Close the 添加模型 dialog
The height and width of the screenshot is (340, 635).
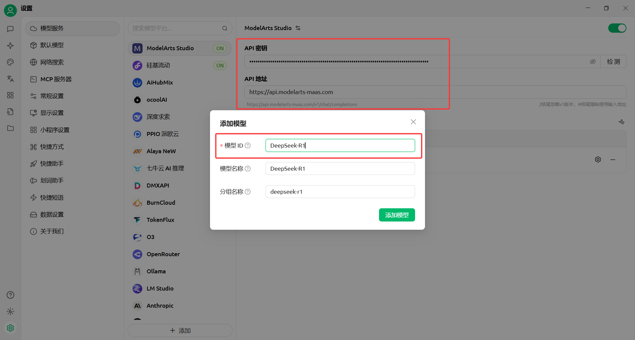(413, 122)
